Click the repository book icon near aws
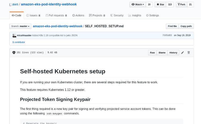 tap(10, 5)
